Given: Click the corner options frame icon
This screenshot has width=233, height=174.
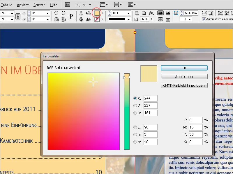Looking at the screenshot, I should pyautogui.click(x=176, y=13).
